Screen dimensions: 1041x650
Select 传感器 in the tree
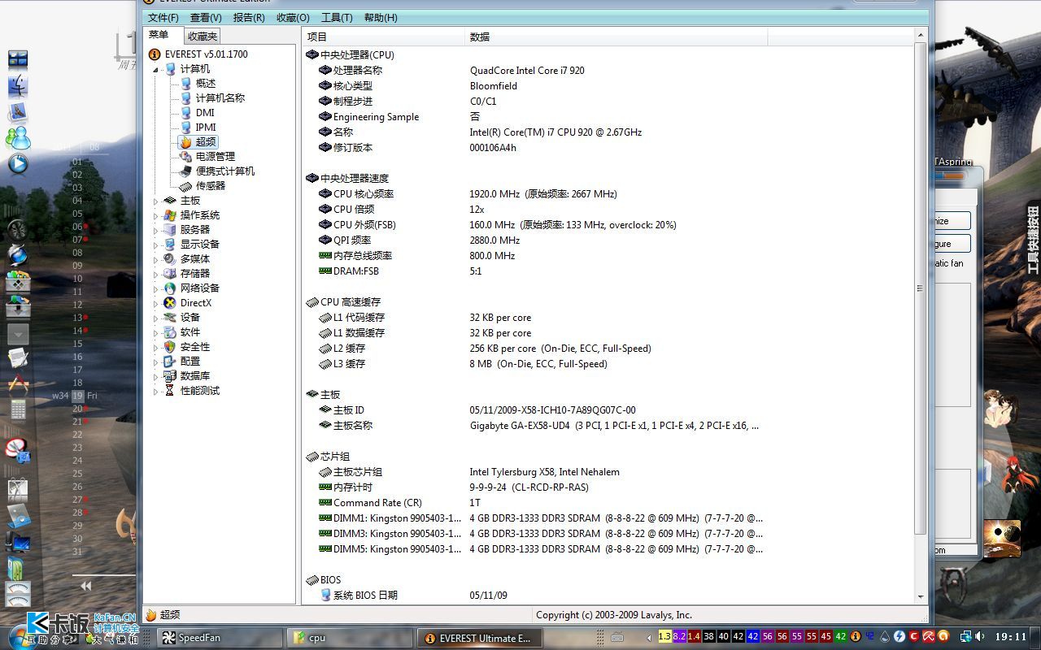(211, 186)
